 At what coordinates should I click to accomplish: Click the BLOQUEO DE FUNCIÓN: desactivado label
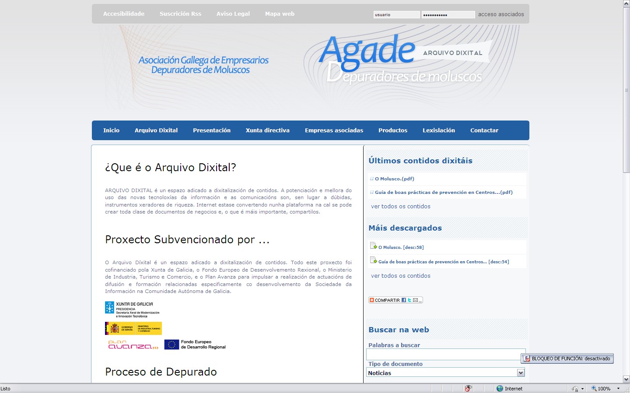click(571, 359)
